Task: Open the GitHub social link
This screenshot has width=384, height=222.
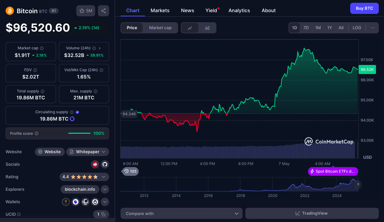Action: pos(105,164)
